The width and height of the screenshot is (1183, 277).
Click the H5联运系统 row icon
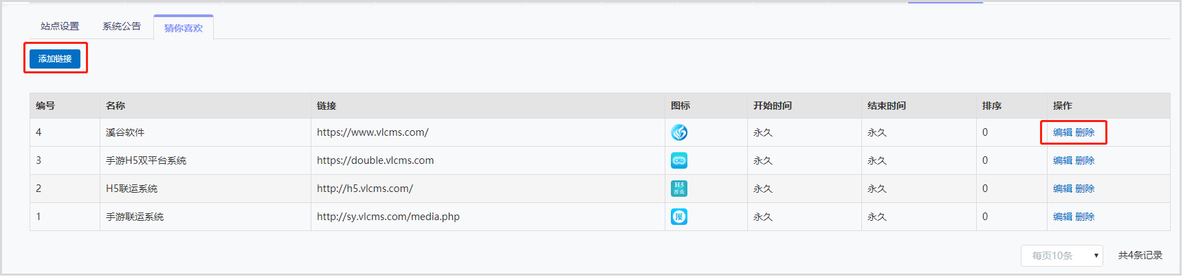click(x=679, y=189)
